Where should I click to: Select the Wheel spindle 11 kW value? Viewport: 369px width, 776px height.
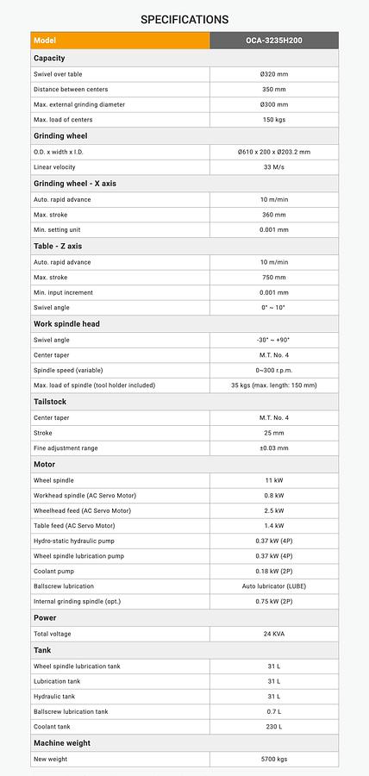click(x=274, y=480)
